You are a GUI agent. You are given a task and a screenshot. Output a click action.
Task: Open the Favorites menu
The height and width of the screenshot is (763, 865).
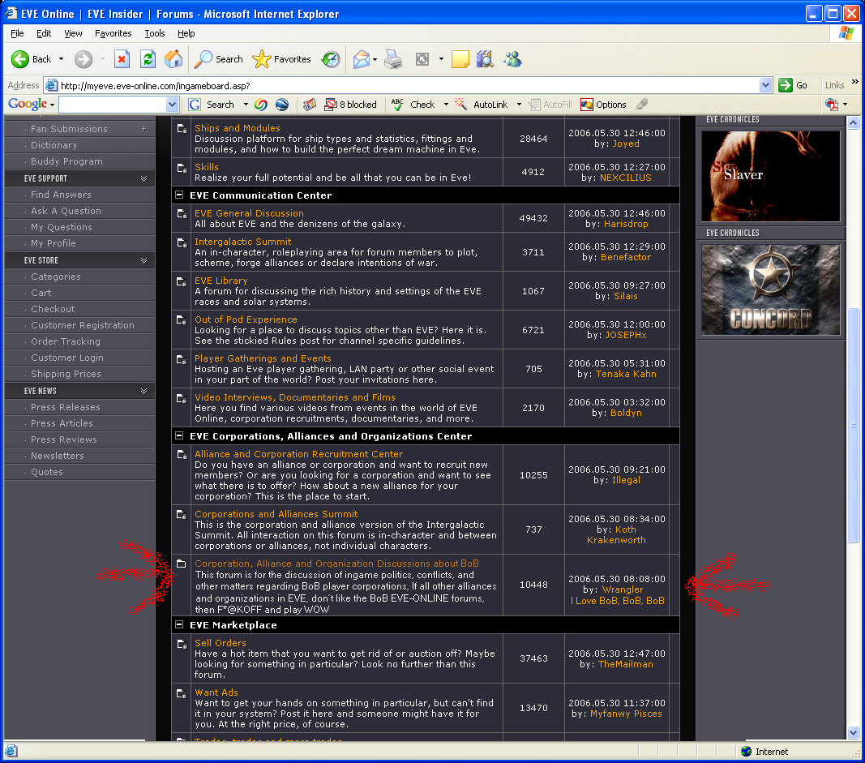113,33
